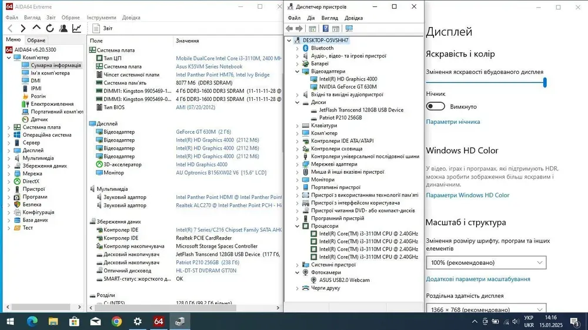
Task: Click the AIDA64 back navigation arrow
Action: (9, 28)
